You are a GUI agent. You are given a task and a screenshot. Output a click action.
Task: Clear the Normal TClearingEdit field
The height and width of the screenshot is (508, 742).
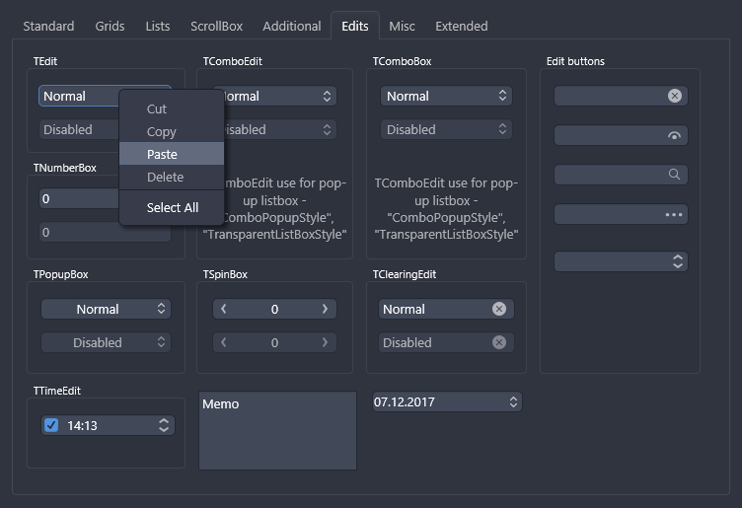coord(498,309)
